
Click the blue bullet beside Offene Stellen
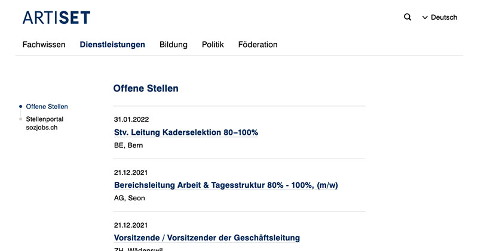click(21, 107)
